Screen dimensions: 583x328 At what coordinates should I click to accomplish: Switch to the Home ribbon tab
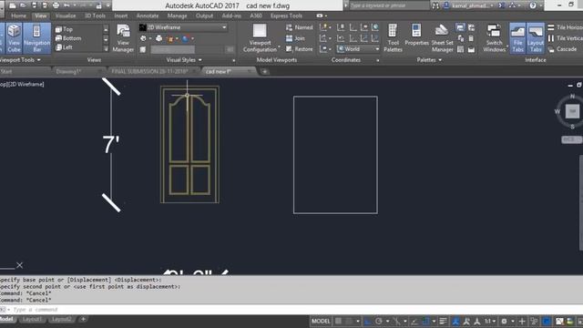click(x=18, y=16)
